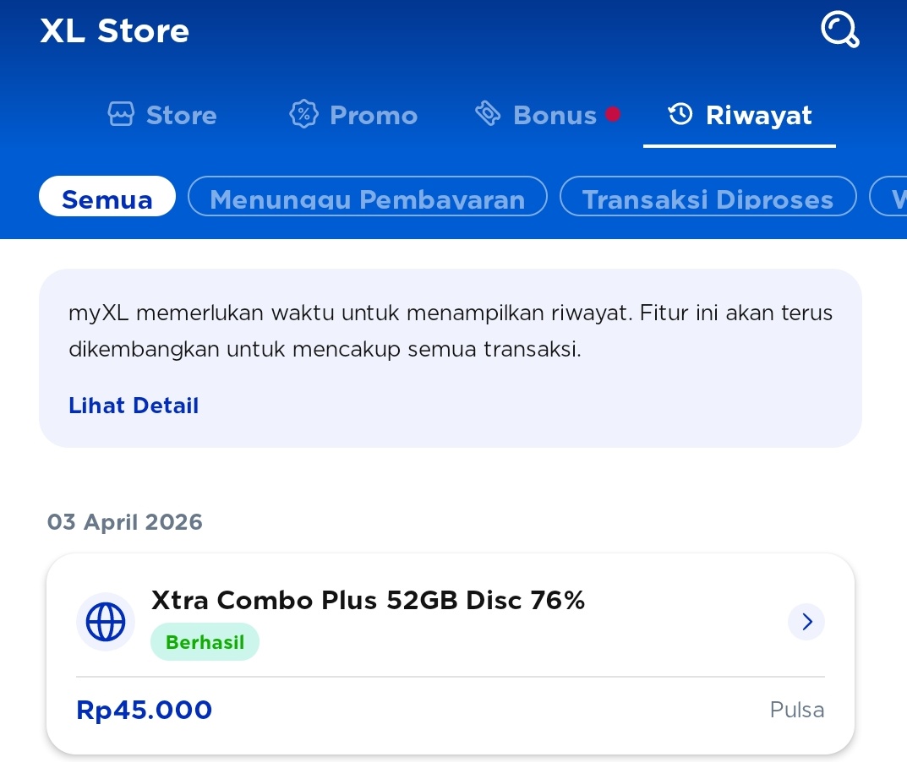
Task: Click the Rp45.000 price label
Action: [144, 710]
